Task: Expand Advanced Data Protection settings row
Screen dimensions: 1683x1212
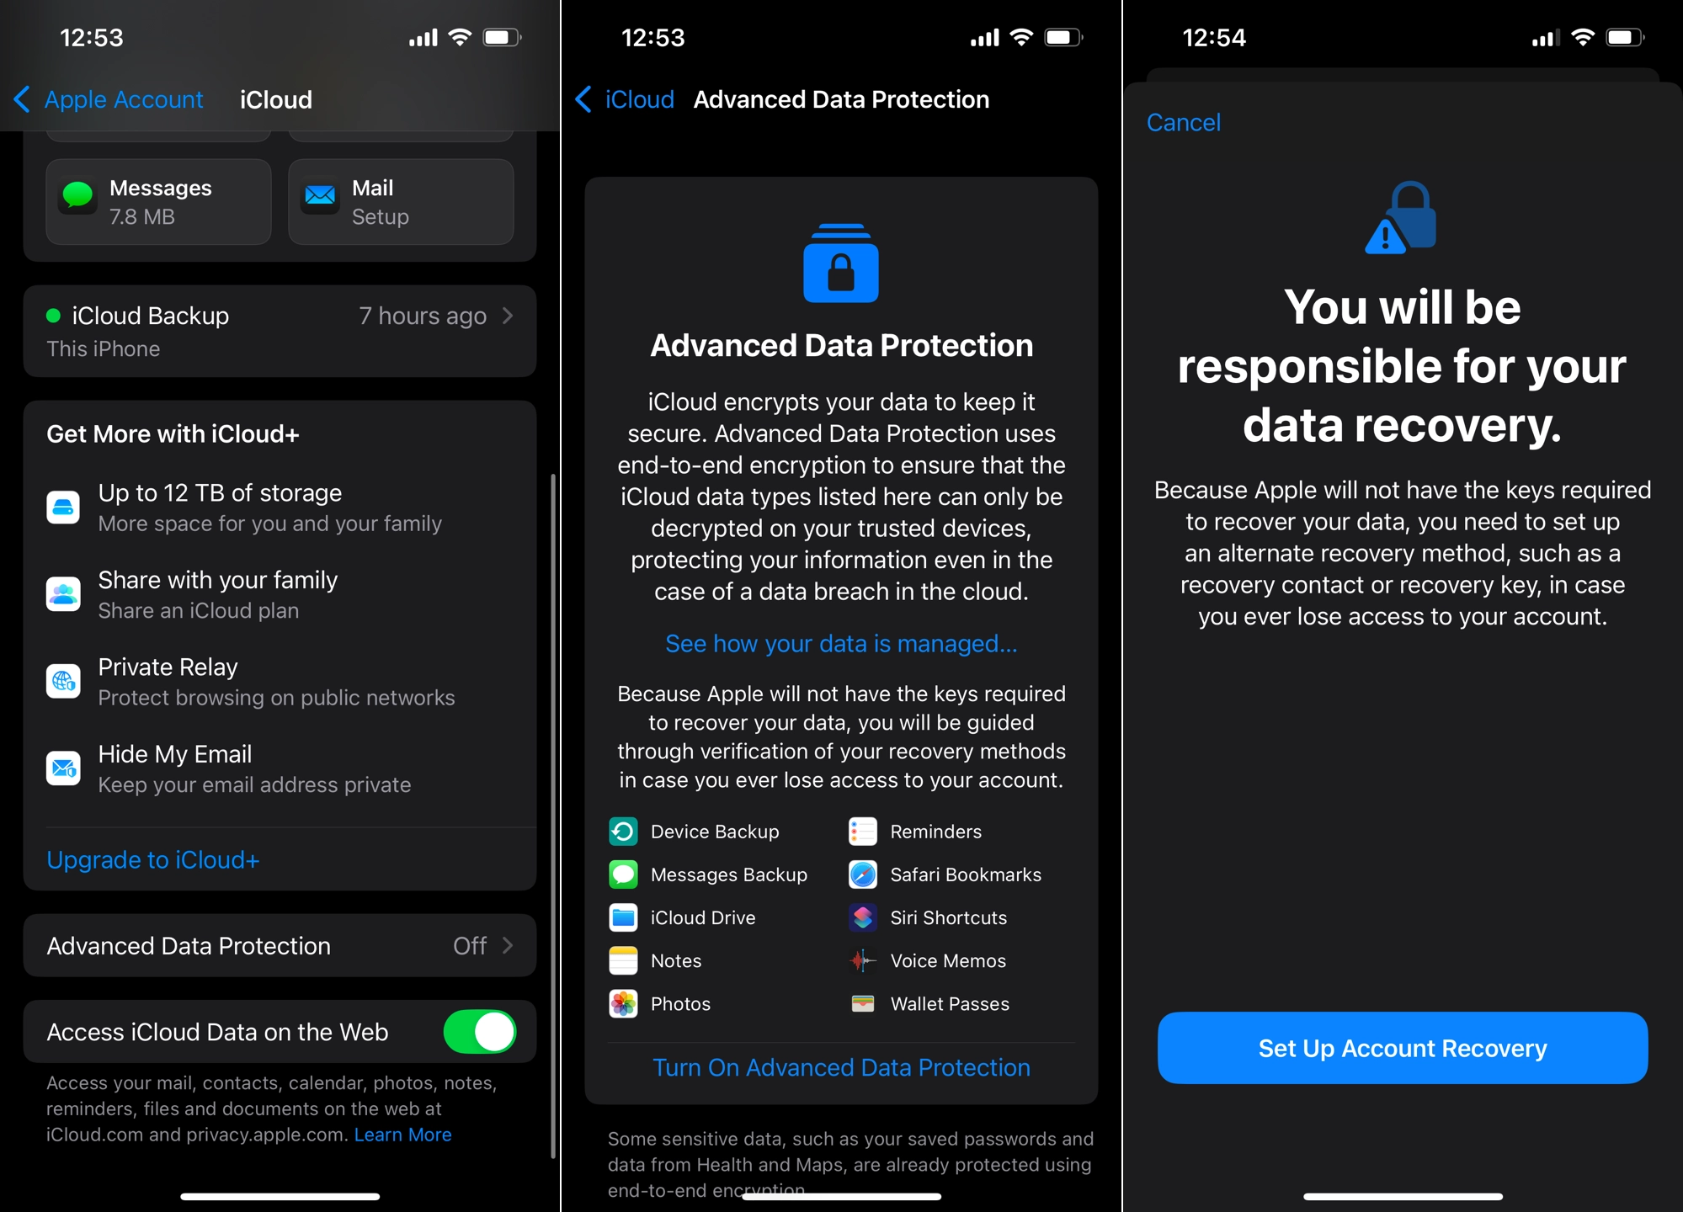Action: tap(280, 947)
